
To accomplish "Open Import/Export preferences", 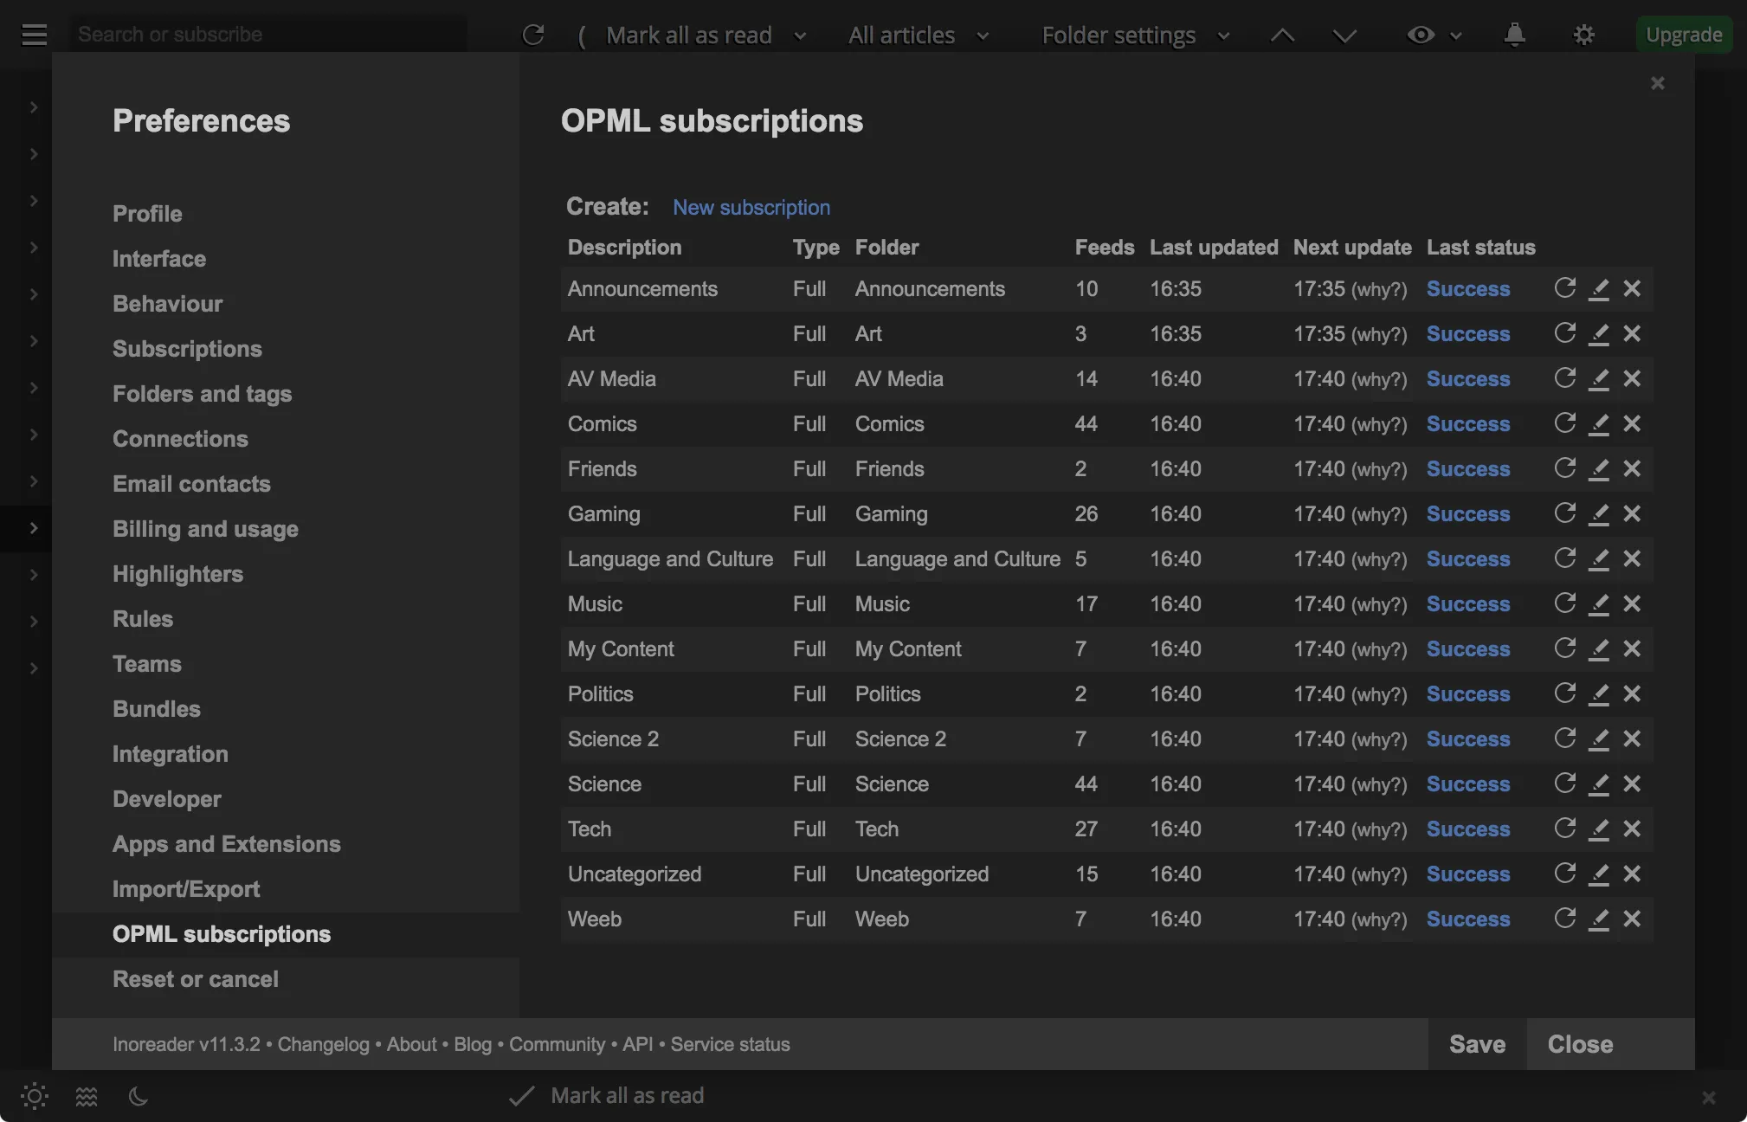I will click(x=186, y=889).
